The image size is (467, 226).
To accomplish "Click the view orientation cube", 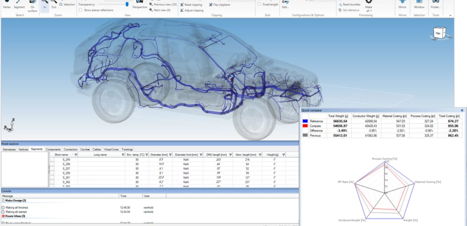I will (x=439, y=33).
